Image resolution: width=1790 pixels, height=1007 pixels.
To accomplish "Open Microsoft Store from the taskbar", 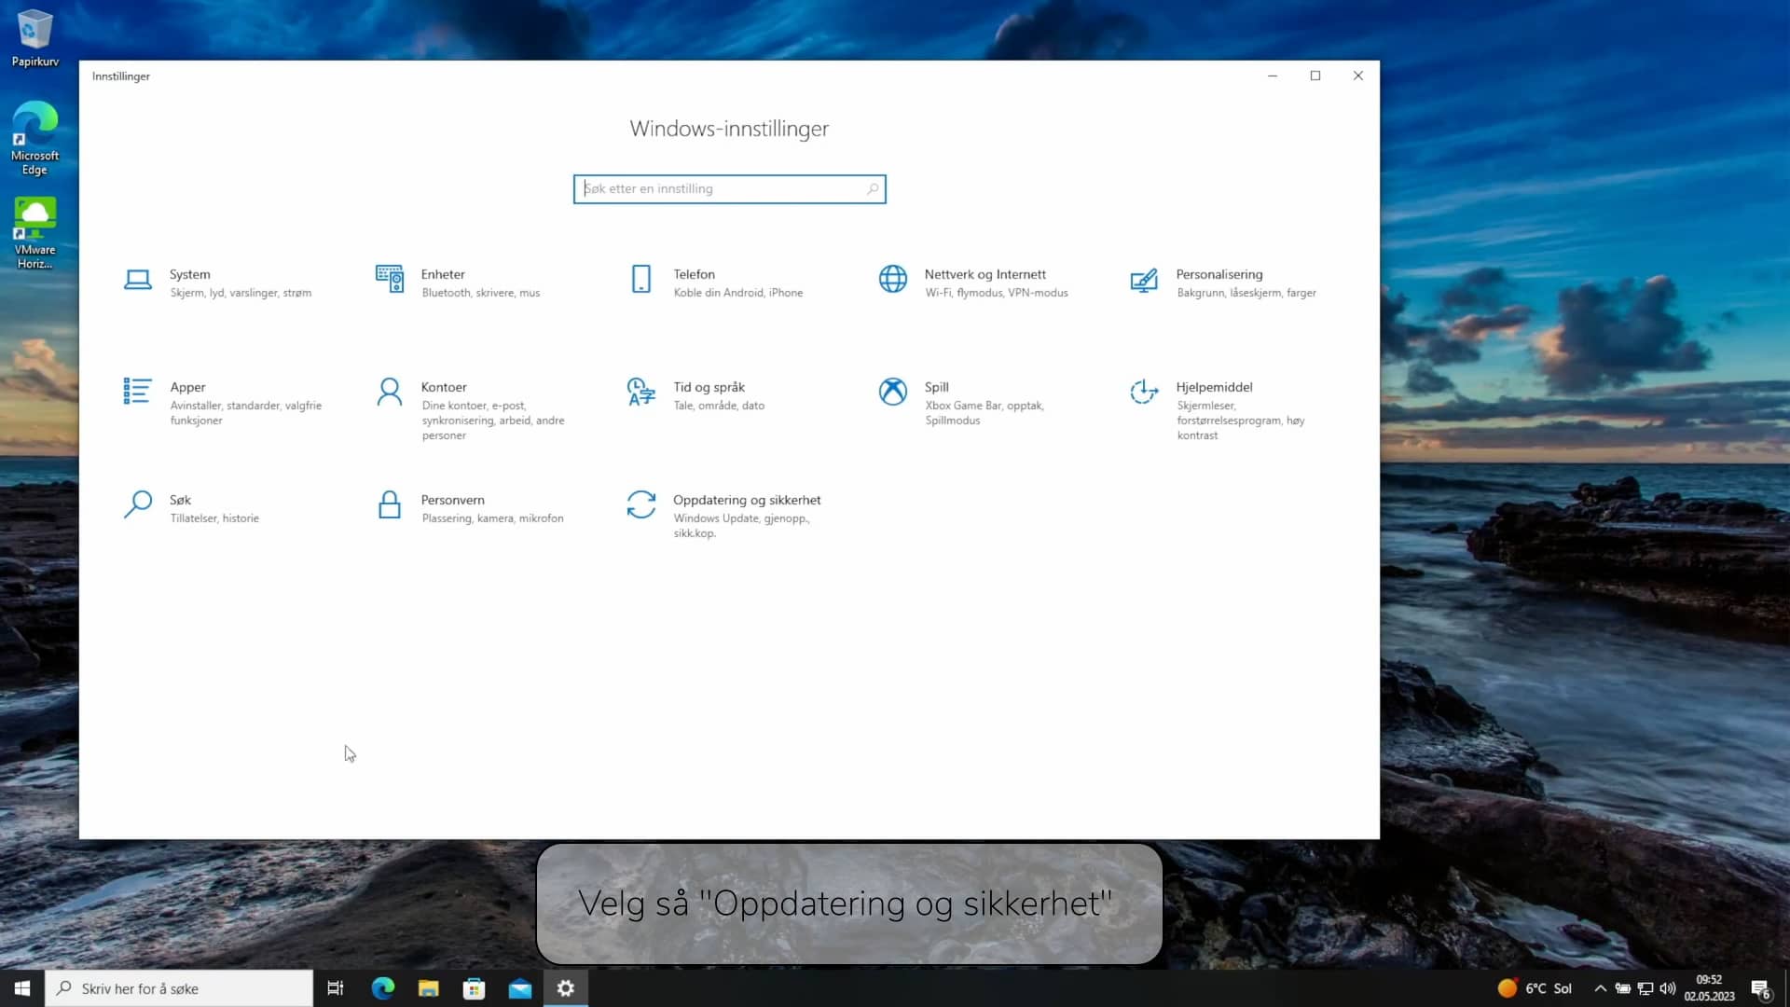I will point(474,987).
